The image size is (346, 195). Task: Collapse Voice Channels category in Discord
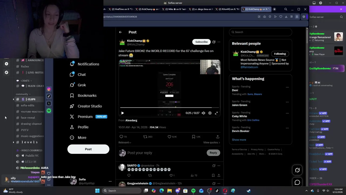click(x=29, y=150)
